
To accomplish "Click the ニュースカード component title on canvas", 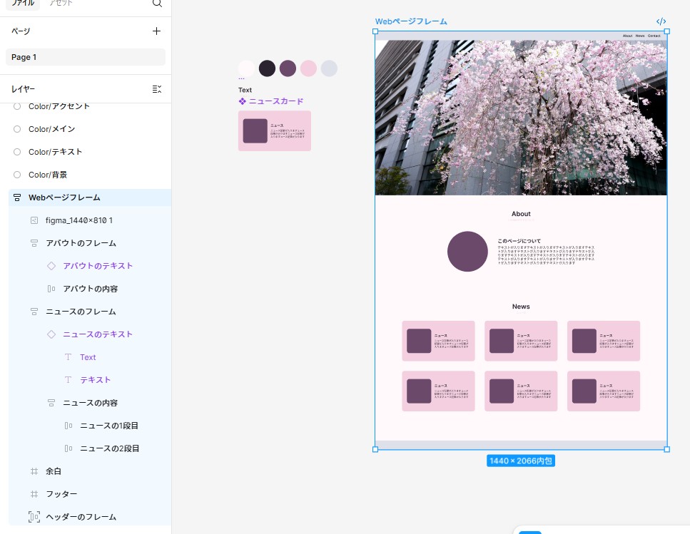I will (x=275, y=101).
